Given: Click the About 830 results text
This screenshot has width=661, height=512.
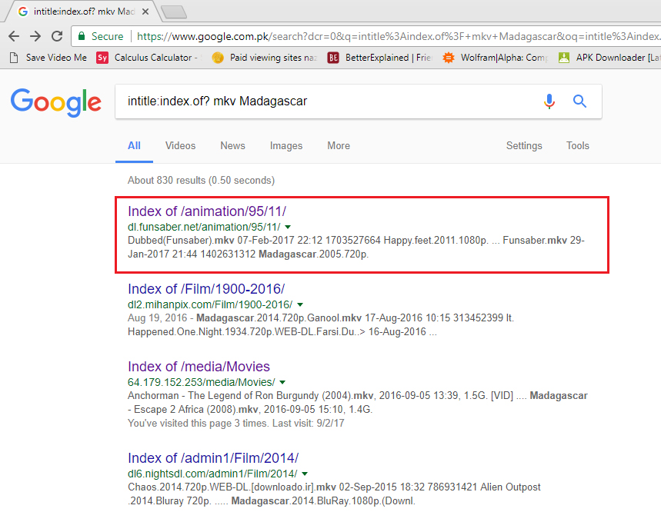Looking at the screenshot, I should 201,180.
